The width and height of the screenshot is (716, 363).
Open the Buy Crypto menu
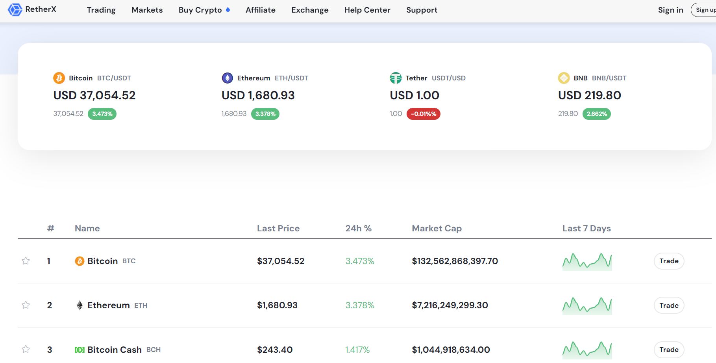[200, 10]
